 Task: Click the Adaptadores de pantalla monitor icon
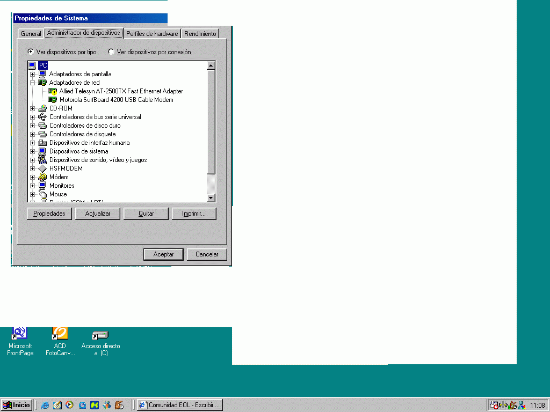click(42, 74)
